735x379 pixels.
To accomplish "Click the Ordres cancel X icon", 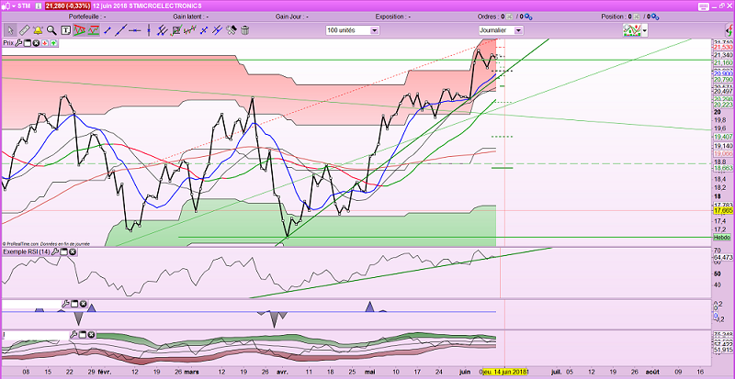I will (510, 17).
